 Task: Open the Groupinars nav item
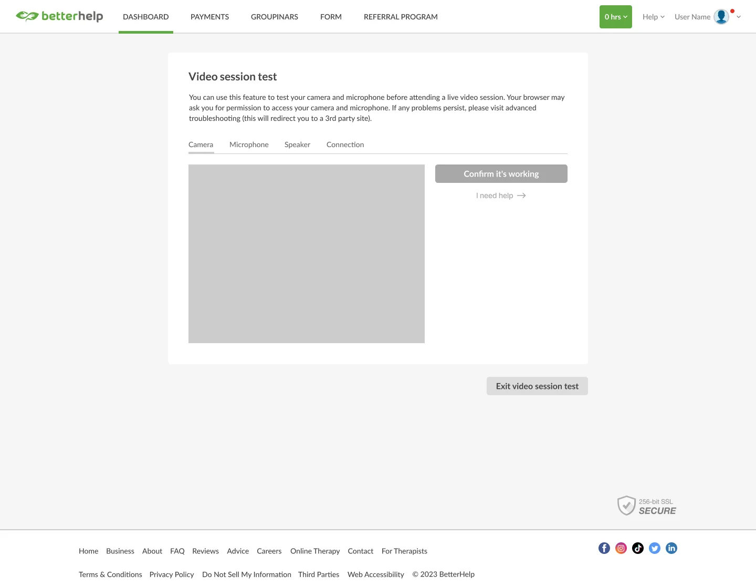[x=275, y=17]
